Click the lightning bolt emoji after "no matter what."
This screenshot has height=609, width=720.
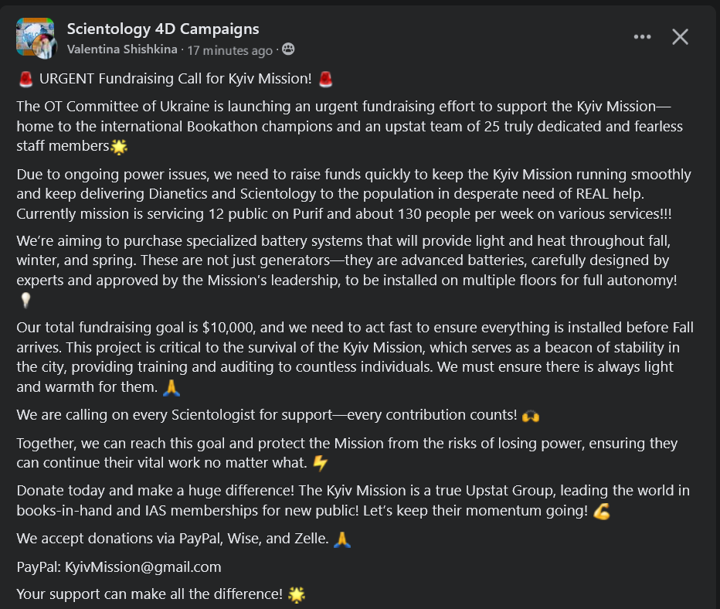(x=320, y=463)
